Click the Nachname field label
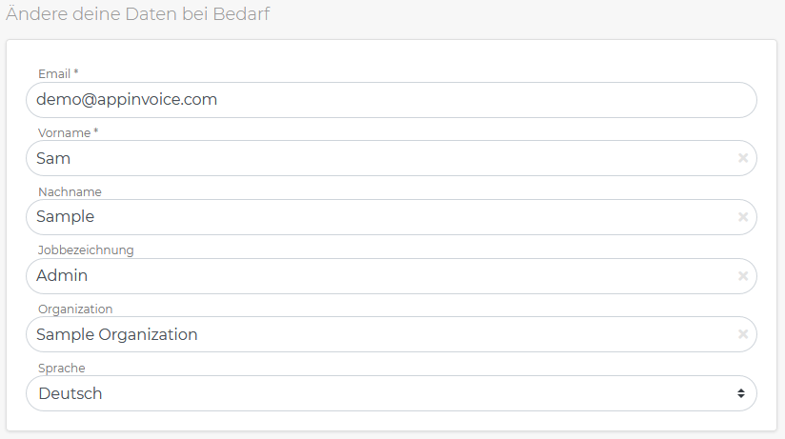This screenshot has width=785, height=439. click(x=70, y=191)
